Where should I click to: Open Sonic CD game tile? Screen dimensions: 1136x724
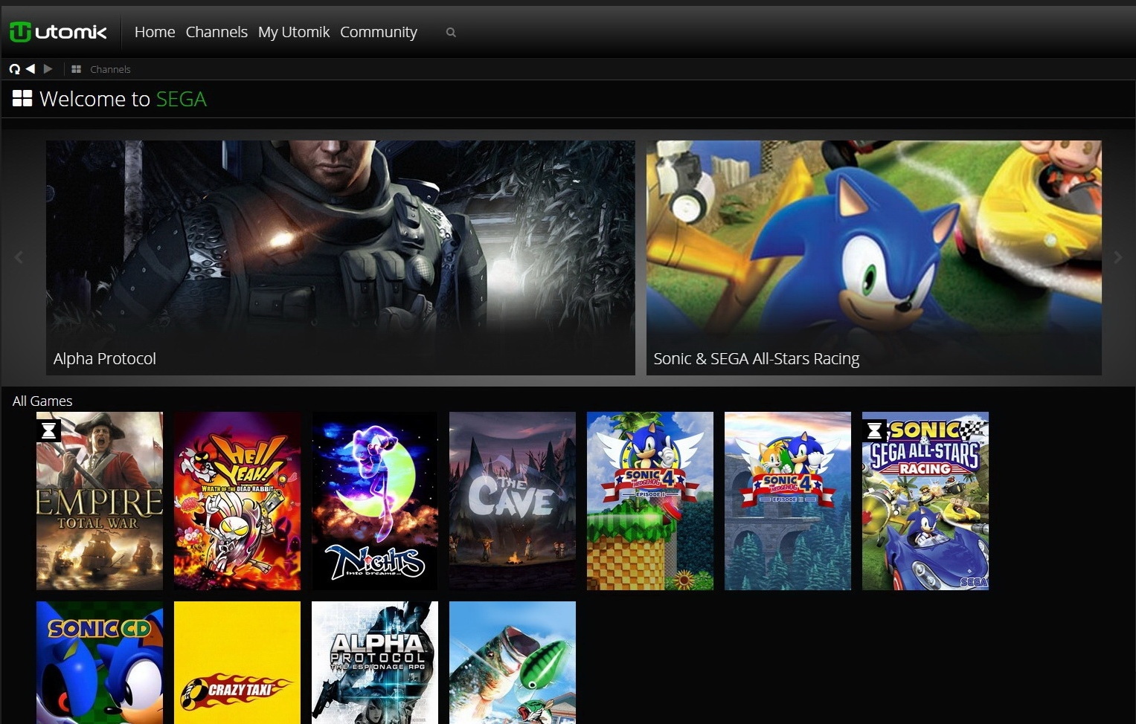click(x=100, y=662)
